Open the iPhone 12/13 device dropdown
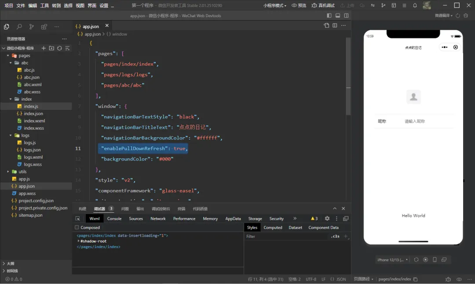 393,260
